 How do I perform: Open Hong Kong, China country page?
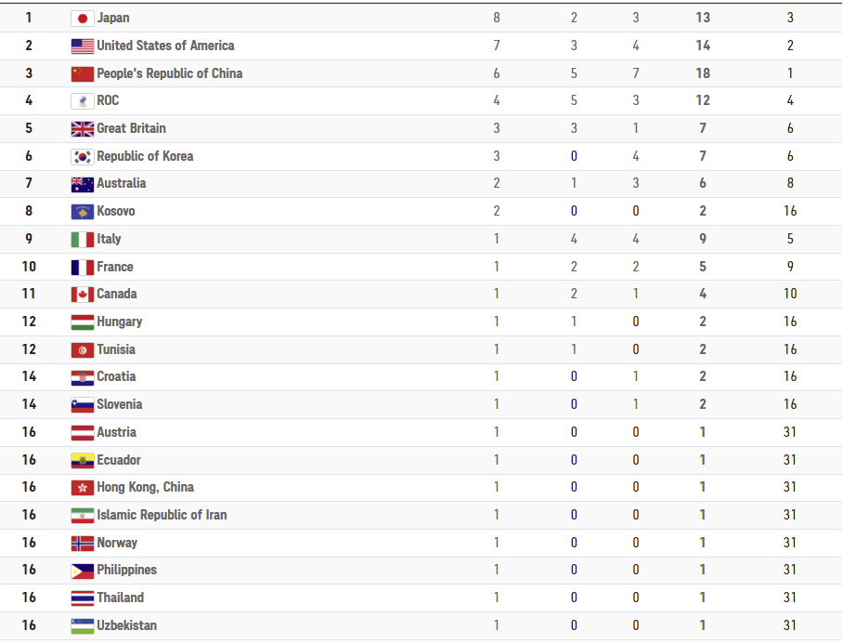click(145, 487)
